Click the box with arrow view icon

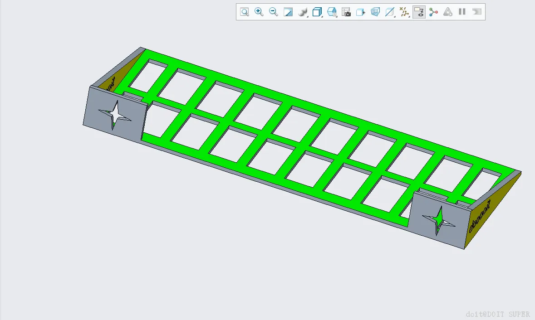coord(361,12)
